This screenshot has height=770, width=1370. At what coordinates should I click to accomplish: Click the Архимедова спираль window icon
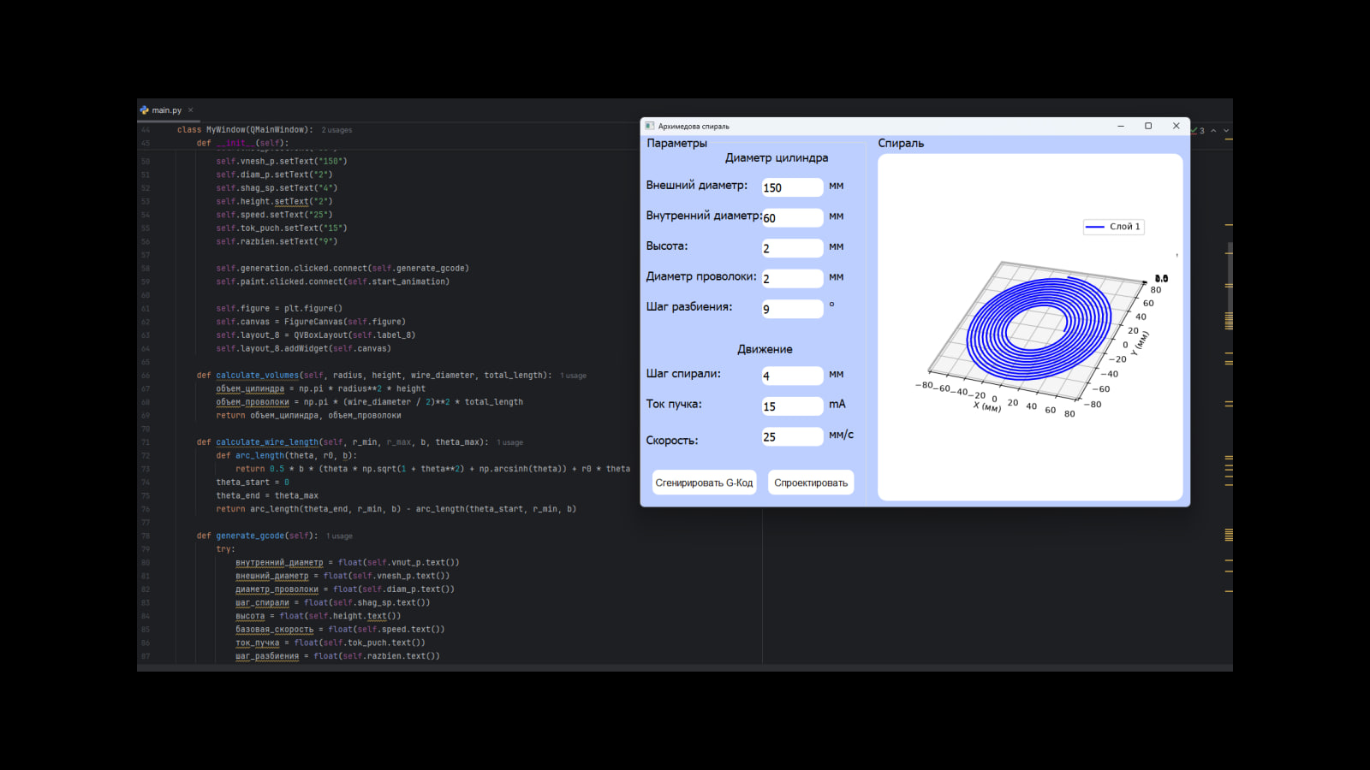click(650, 126)
